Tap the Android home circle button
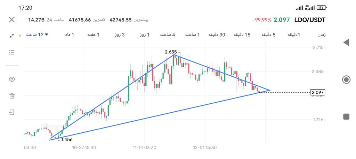This screenshot has height=159, width=356. [346, 79]
